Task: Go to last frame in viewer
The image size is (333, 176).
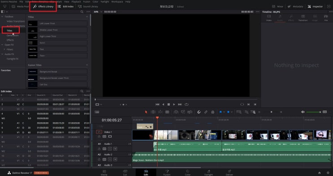Action: click(180, 104)
